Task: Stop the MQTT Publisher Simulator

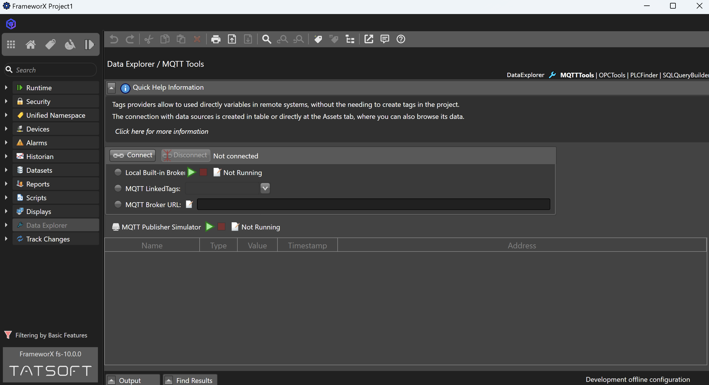Action: [x=221, y=227]
